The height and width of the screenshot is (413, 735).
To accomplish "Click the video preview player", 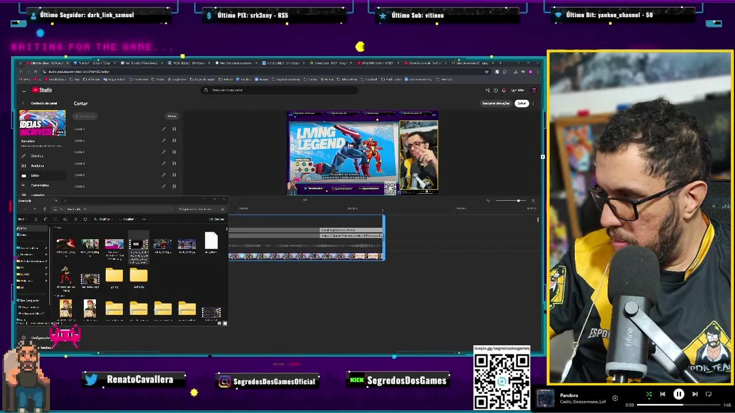I will (x=362, y=153).
